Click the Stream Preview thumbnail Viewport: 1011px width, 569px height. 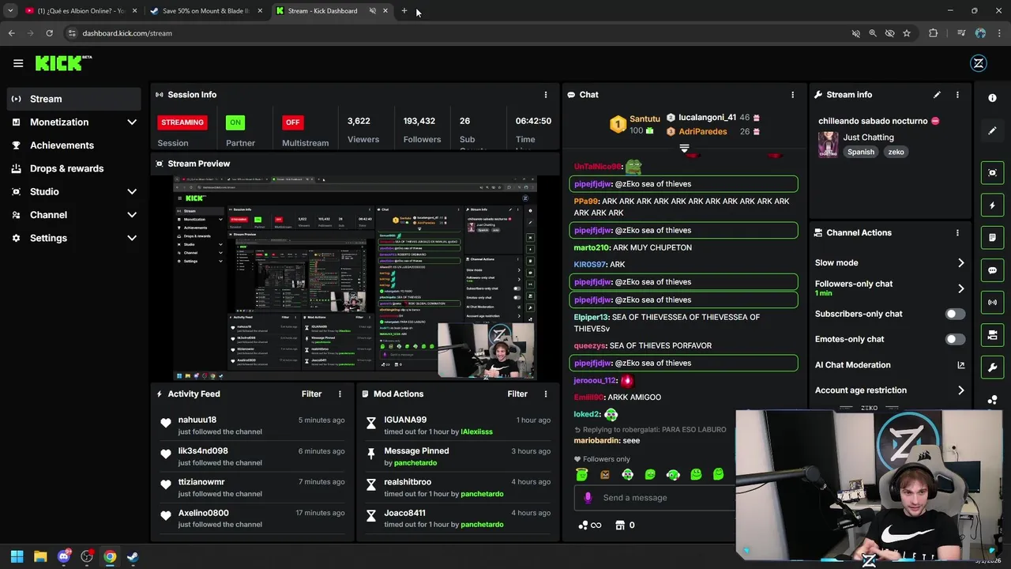click(355, 278)
